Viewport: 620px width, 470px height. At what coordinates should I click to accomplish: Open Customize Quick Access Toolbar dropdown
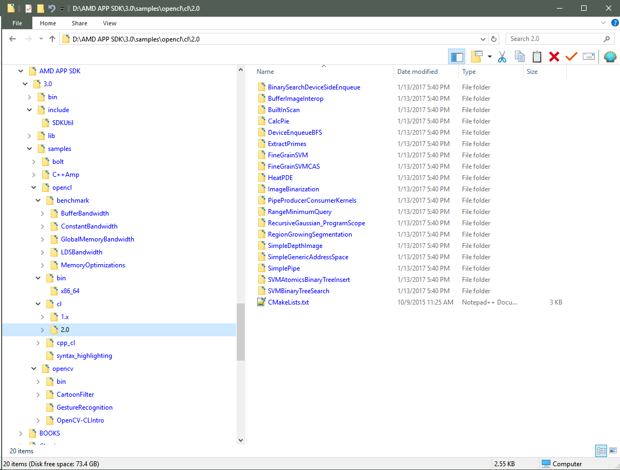pyautogui.click(x=62, y=9)
